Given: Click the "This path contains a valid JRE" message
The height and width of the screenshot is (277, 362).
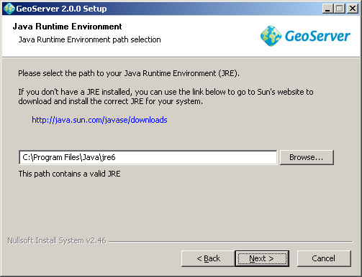Looking at the screenshot, I should click(x=70, y=174).
